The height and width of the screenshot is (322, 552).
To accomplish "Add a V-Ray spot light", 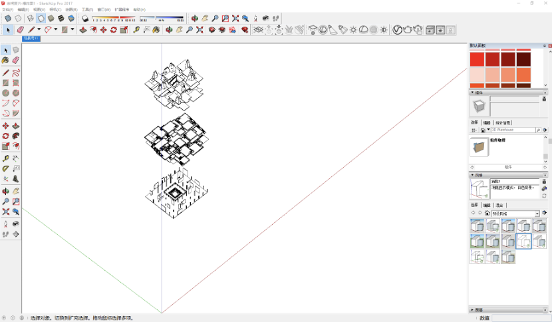I will [333, 30].
